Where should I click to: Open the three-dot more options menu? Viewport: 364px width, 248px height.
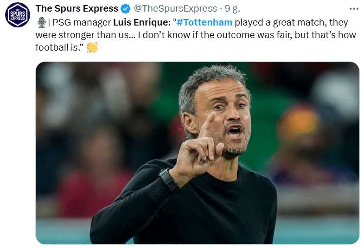pos(354,9)
